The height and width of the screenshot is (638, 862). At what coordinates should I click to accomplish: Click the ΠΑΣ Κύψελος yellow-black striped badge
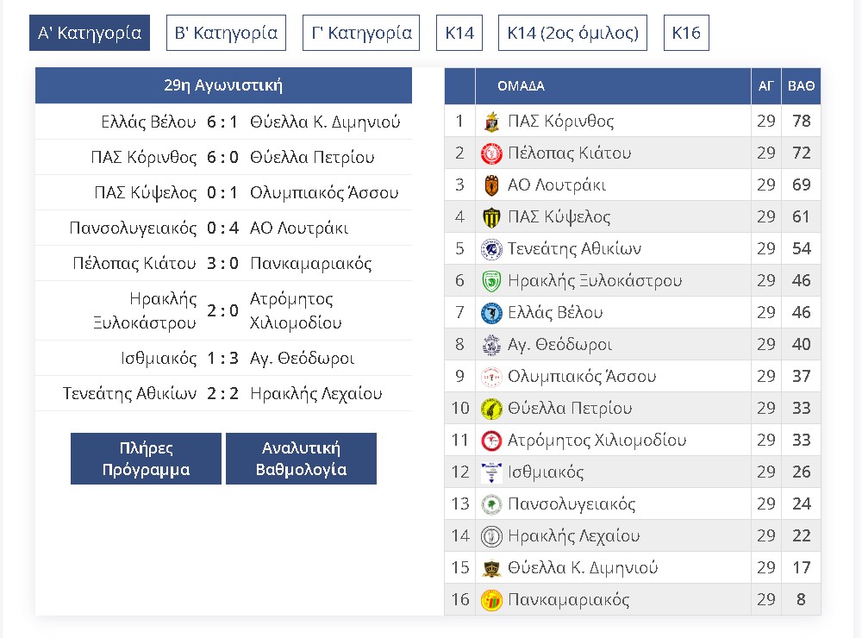coord(491,217)
